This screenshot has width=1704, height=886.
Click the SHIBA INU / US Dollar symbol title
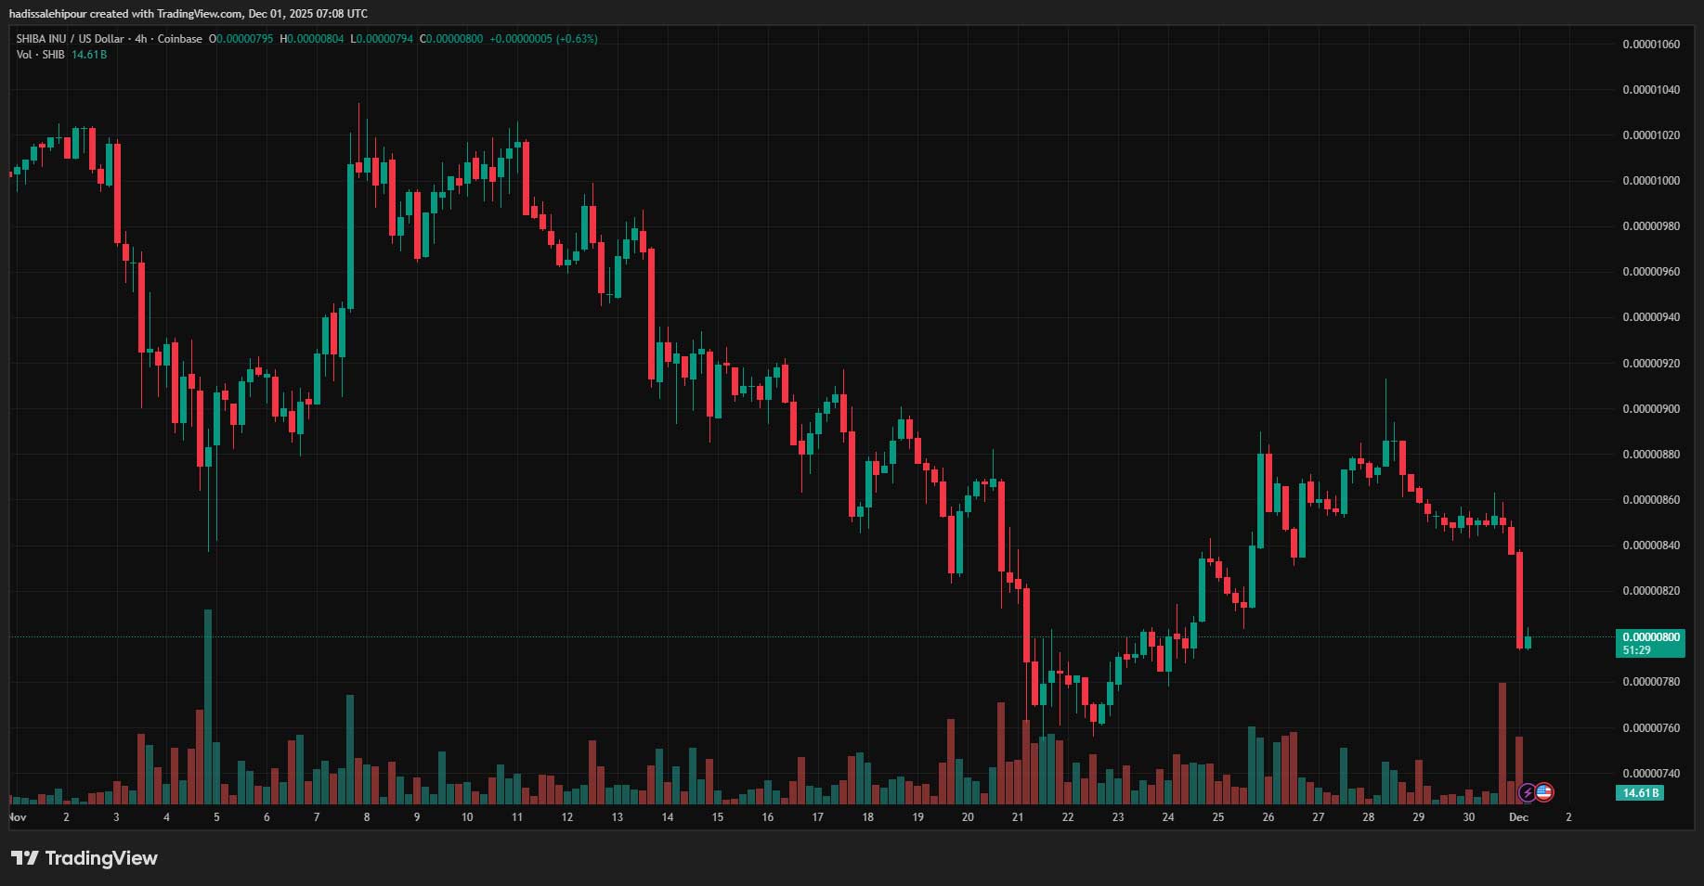pos(70,39)
